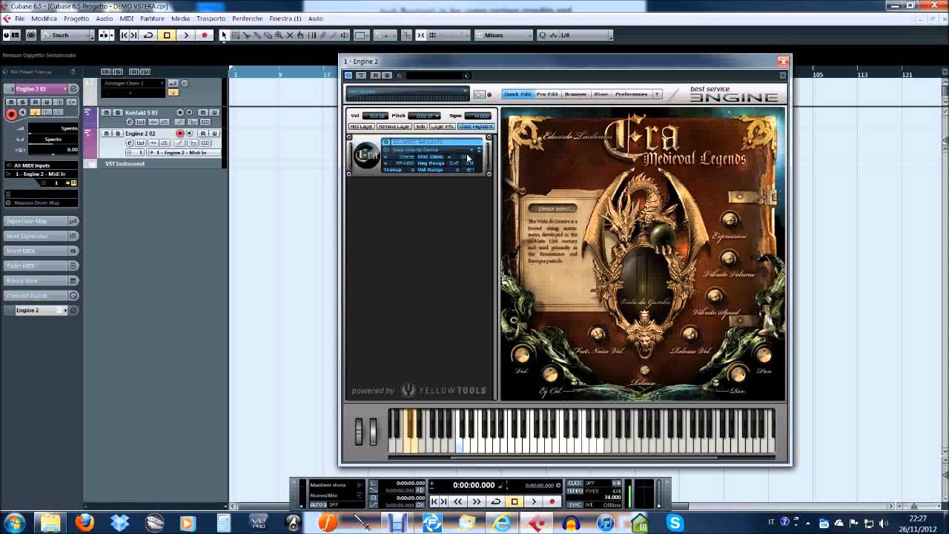Click Layer Info button in Engine
This screenshot has width=949, height=534.
pos(443,127)
